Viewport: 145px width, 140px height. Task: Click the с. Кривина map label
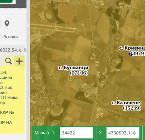pos(132,48)
